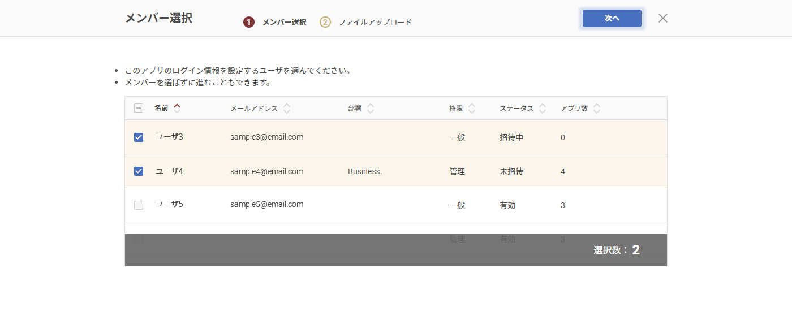This screenshot has height=315, width=792.
Task: Click the 次へ button
Action: point(612,18)
